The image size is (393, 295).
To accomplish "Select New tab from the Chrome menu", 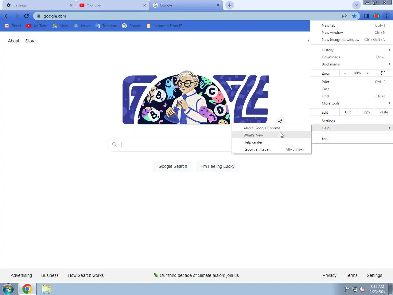I will 351,26.
